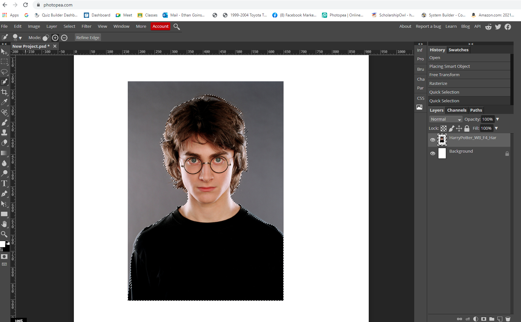Select the Dodge tool

point(4,173)
